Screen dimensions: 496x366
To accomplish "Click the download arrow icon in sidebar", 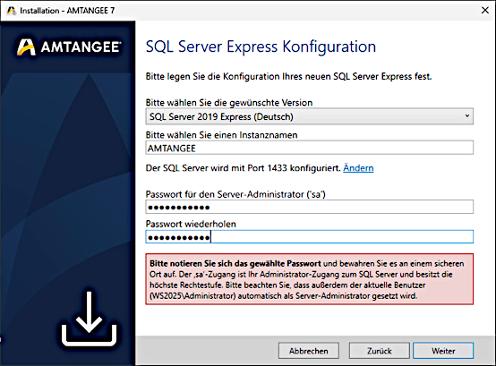I will pos(89,319).
